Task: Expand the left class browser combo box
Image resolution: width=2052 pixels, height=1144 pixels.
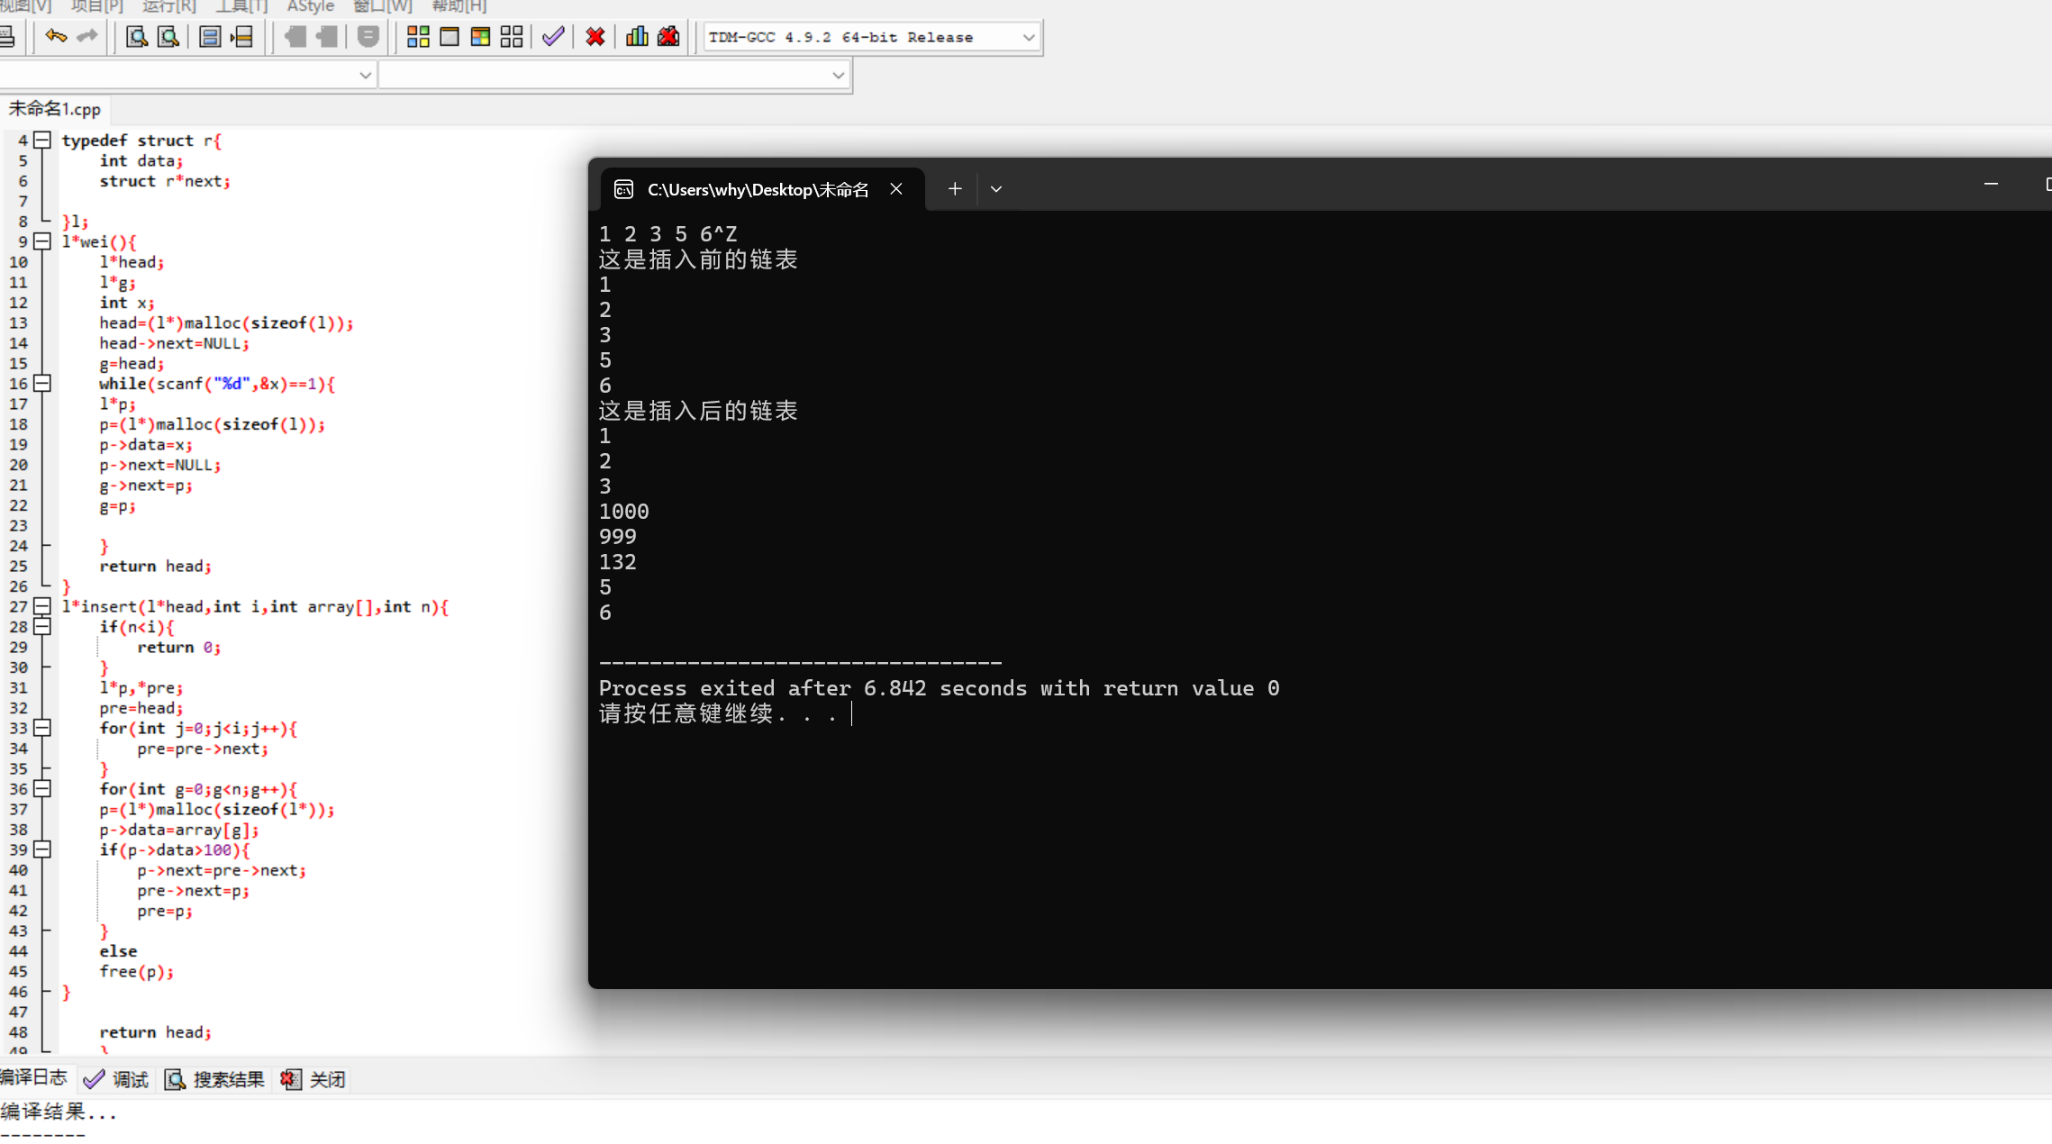Action: coord(365,75)
